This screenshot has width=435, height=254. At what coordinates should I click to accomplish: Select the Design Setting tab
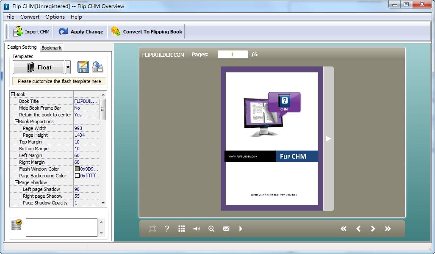[22, 47]
